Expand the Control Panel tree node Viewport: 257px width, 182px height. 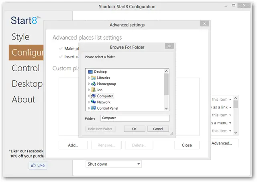click(x=89, y=108)
